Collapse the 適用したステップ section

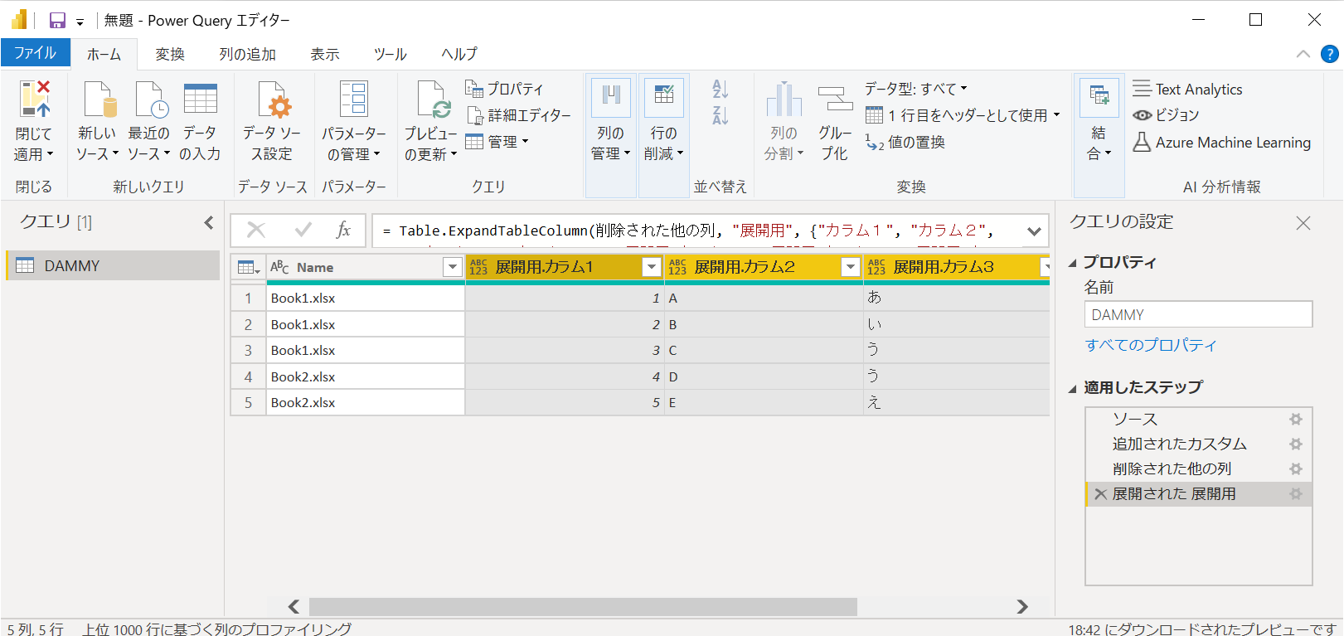coord(1072,388)
